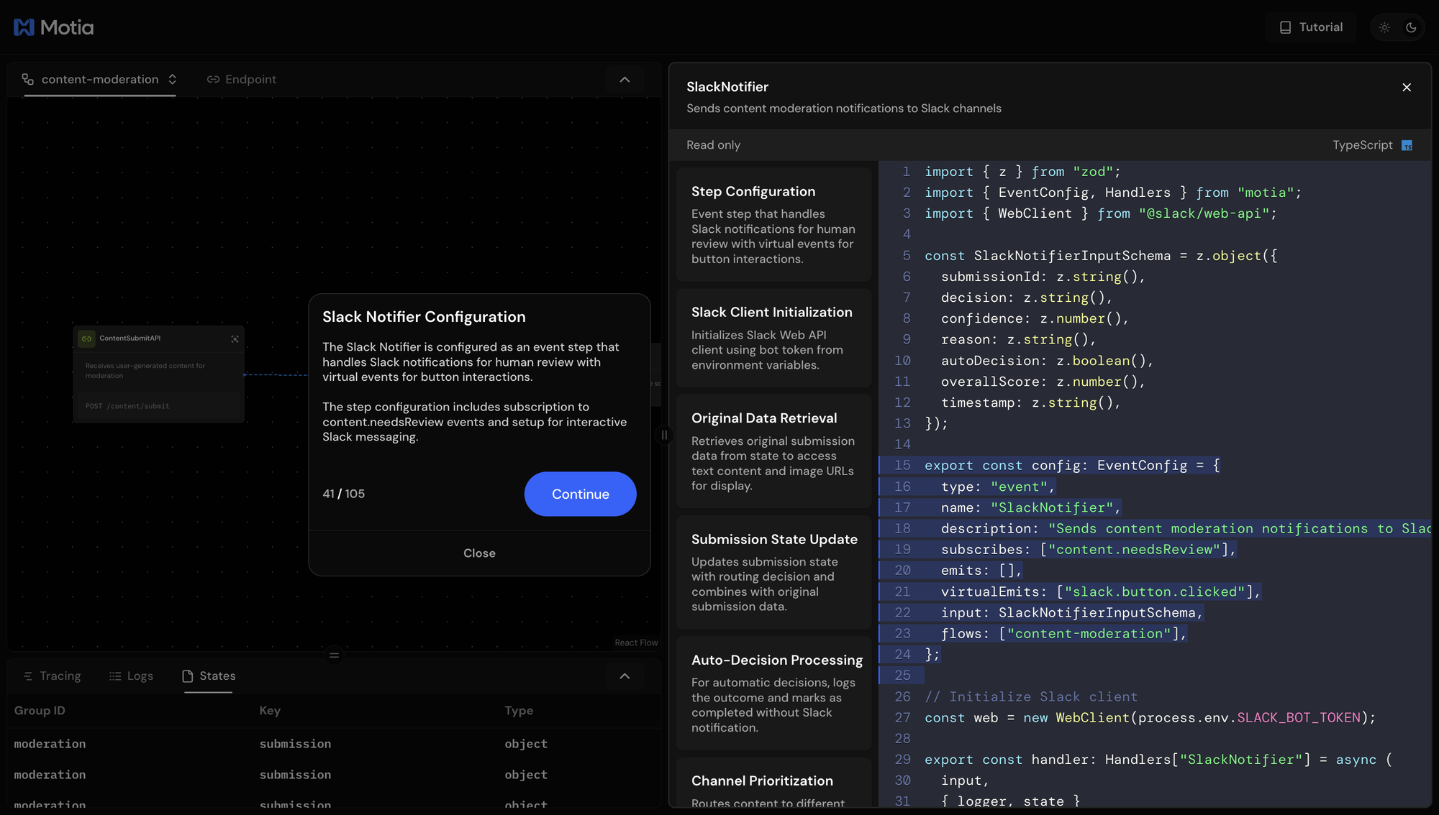Click Close in tutorial dialog
1439x815 pixels.
[x=479, y=553]
